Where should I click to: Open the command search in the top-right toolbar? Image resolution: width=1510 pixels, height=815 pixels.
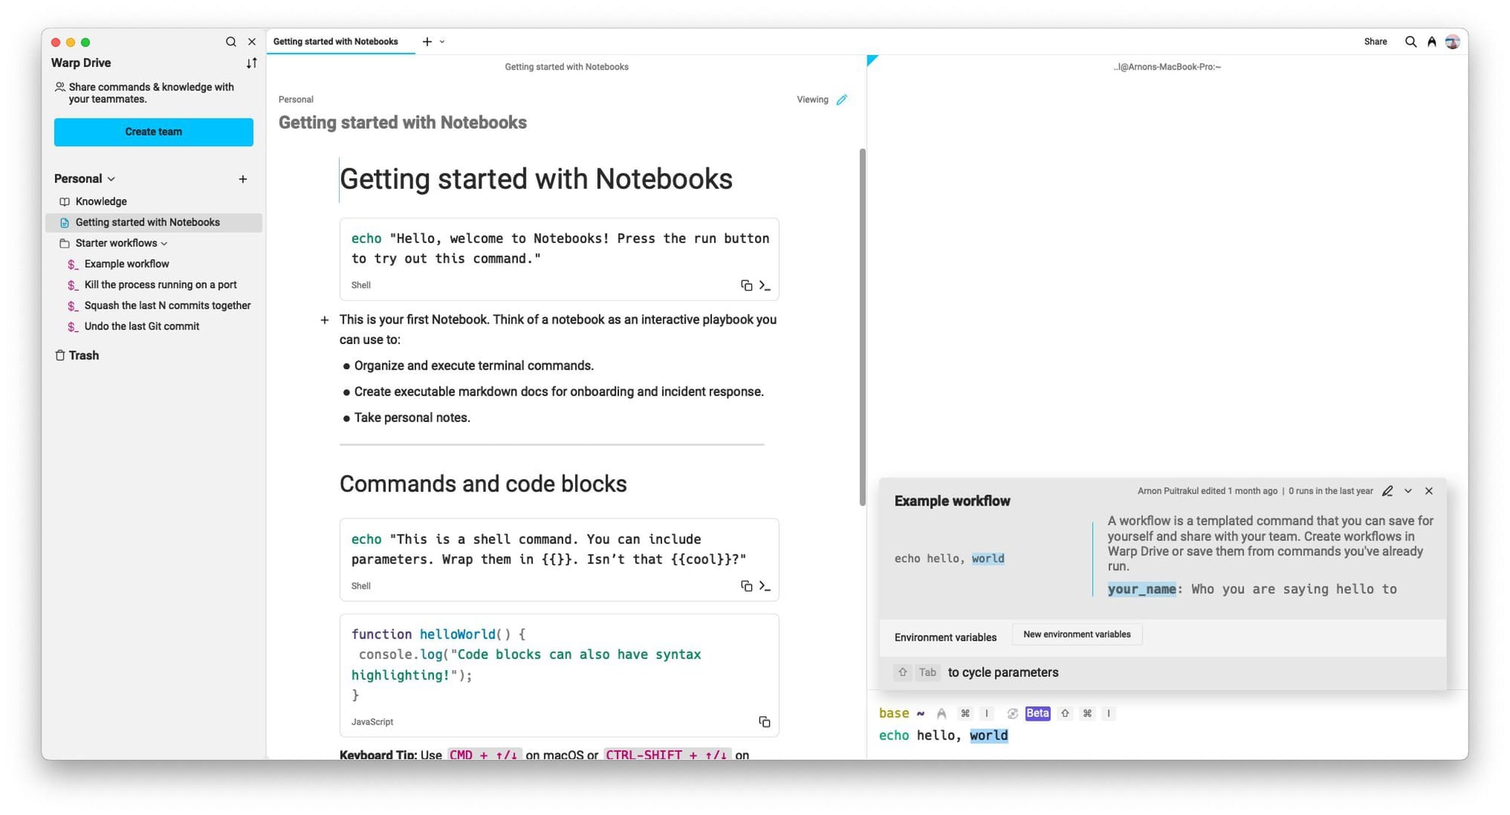coord(1410,42)
